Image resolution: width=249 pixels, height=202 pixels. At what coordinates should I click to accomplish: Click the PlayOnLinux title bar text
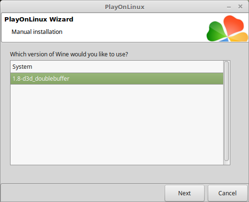124,7
